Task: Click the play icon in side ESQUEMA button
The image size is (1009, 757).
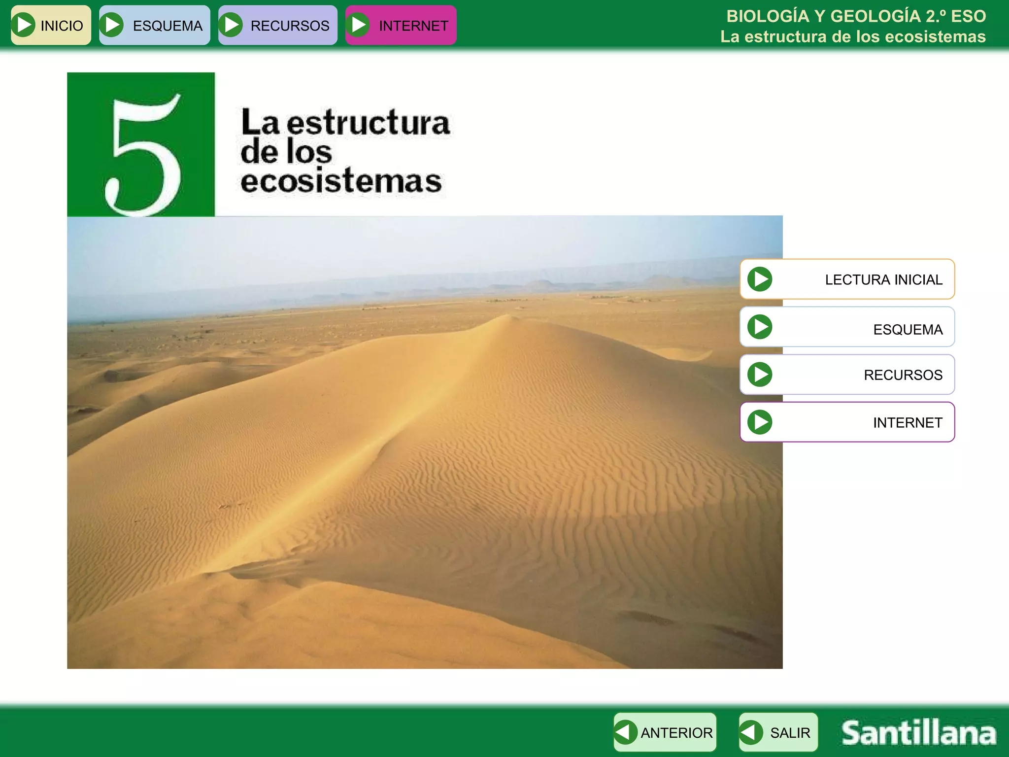Action: tap(760, 327)
